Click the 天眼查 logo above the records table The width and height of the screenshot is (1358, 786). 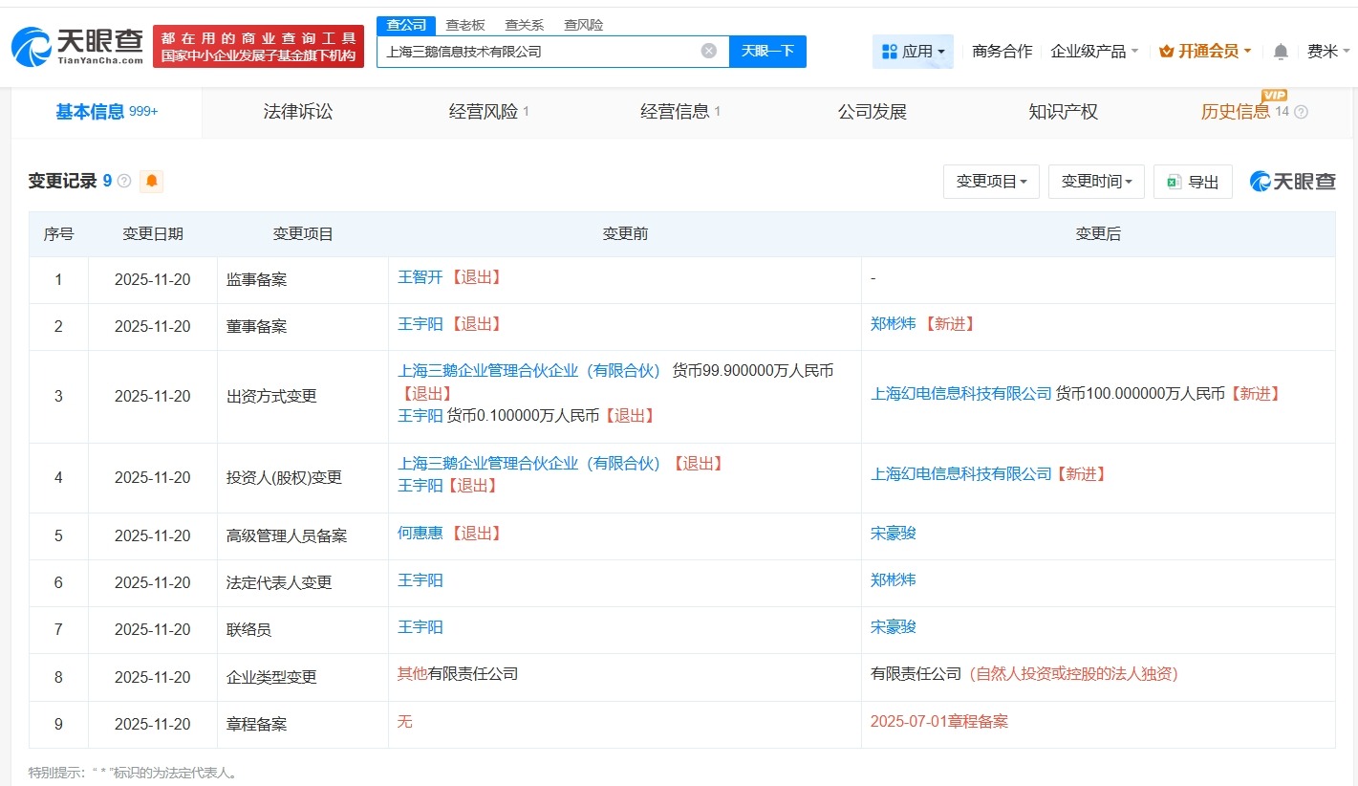1292,181
